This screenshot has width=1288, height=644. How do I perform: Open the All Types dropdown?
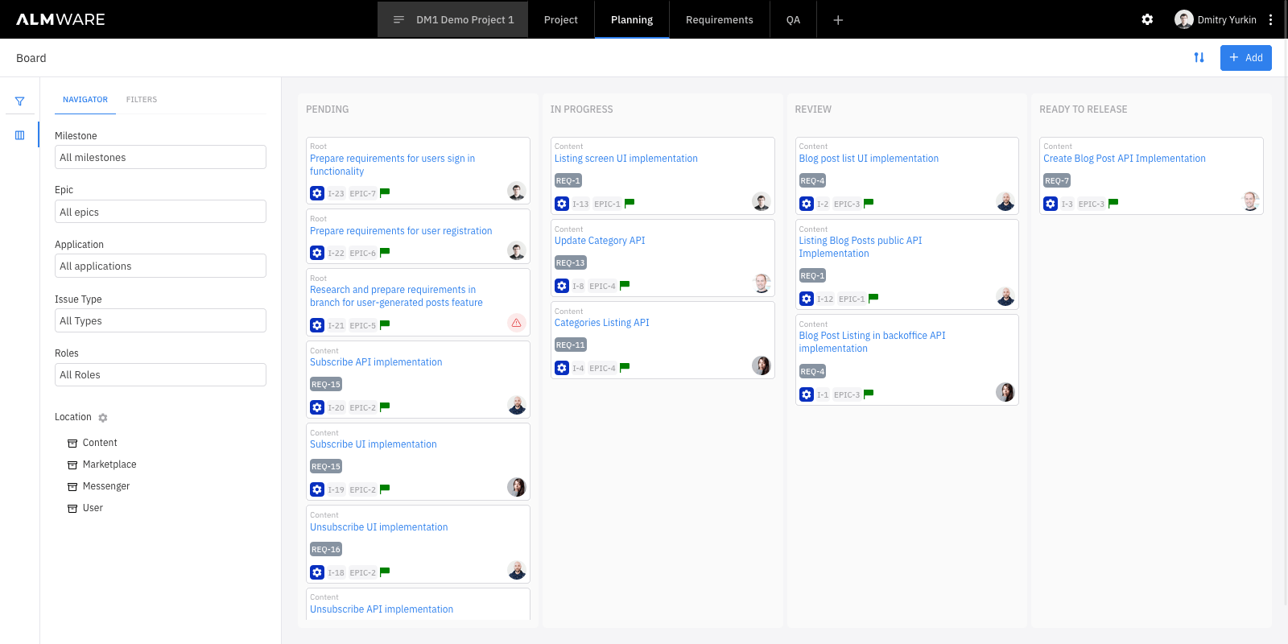160,320
